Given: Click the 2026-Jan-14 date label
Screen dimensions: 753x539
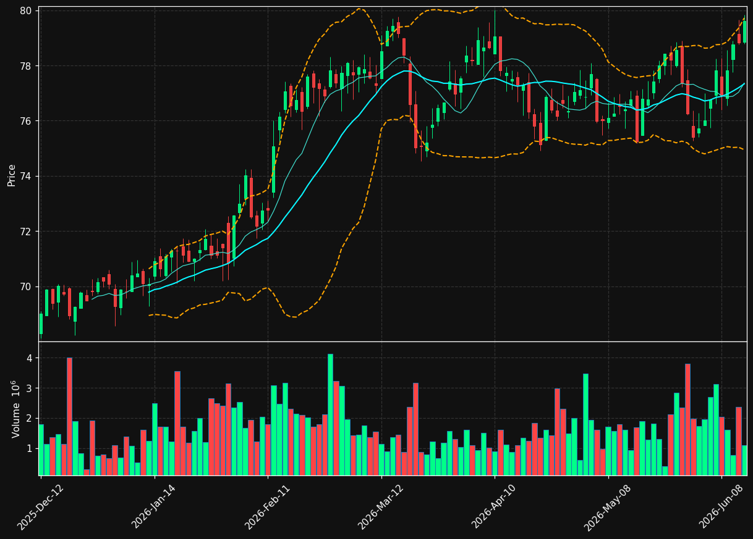Looking at the screenshot, I should tap(155, 506).
